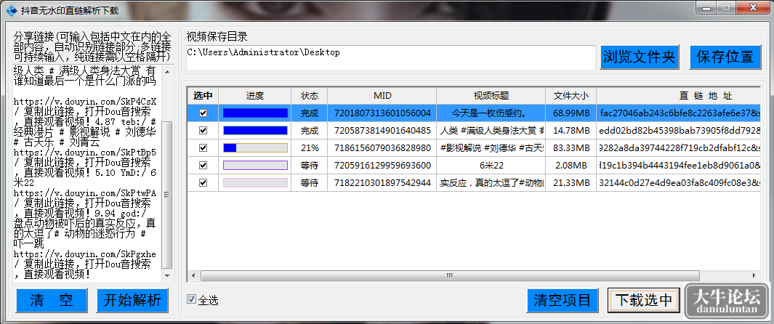Click the 浏览文件夹 button

pos(640,57)
